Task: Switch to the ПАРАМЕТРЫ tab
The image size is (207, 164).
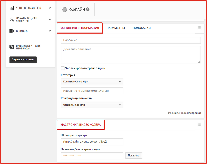Action: [116, 28]
